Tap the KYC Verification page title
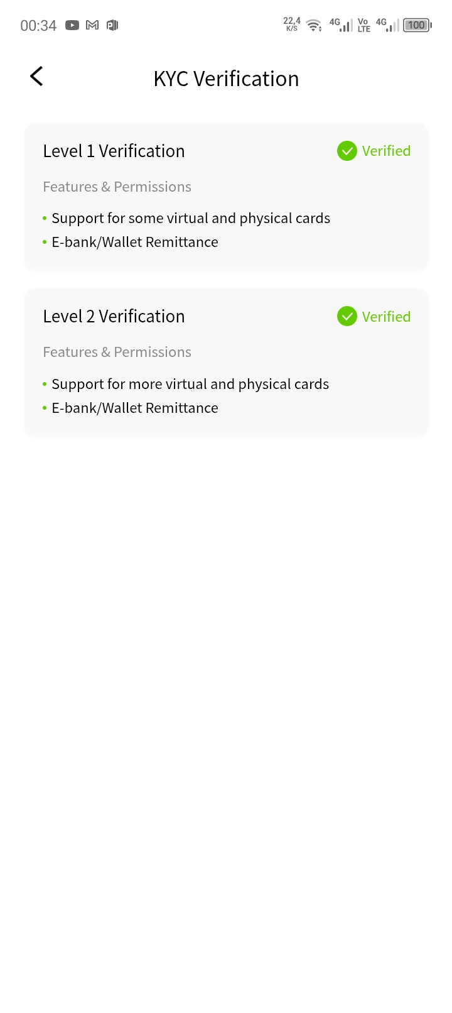The height and width of the screenshot is (1013, 452). [x=226, y=79]
